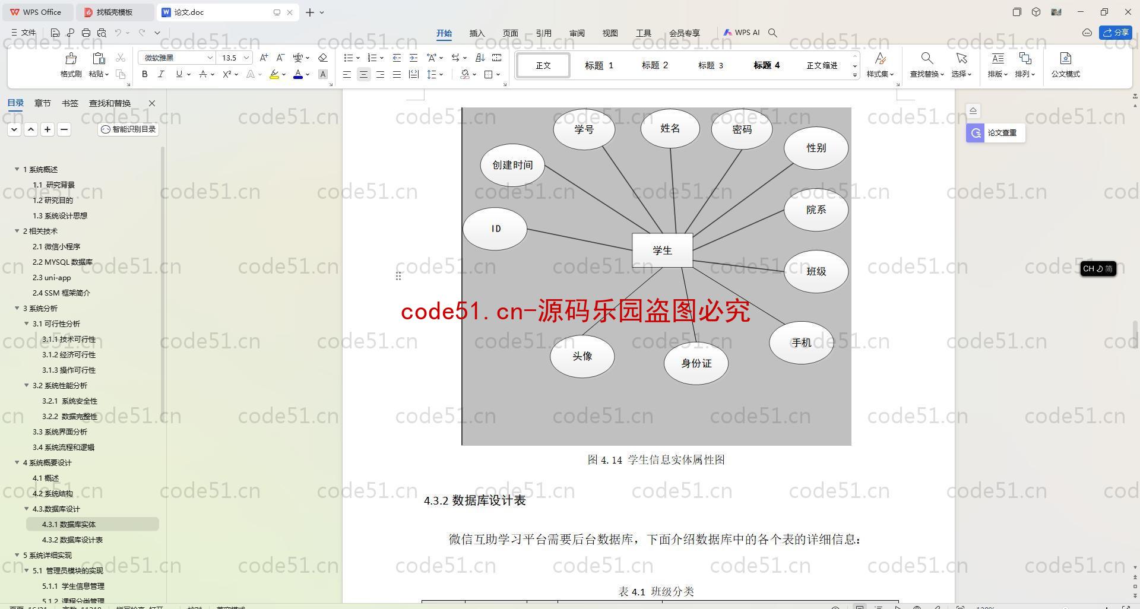Toggle Strikethrough formatting
The image size is (1140, 609).
click(202, 74)
